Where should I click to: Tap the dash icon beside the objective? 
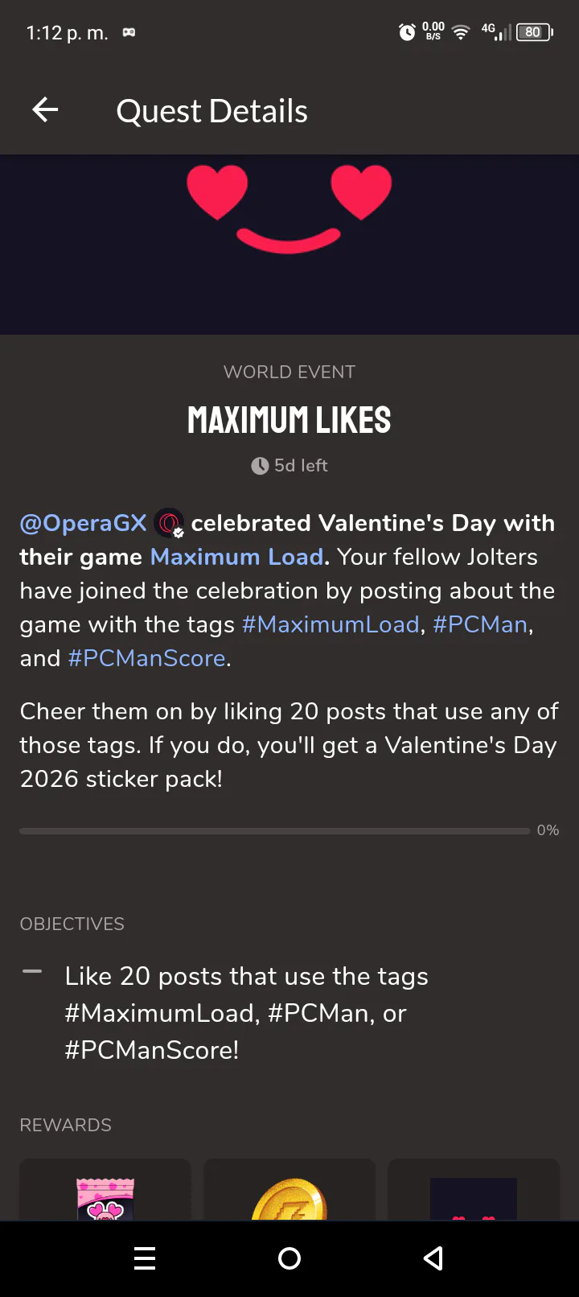pos(32,972)
